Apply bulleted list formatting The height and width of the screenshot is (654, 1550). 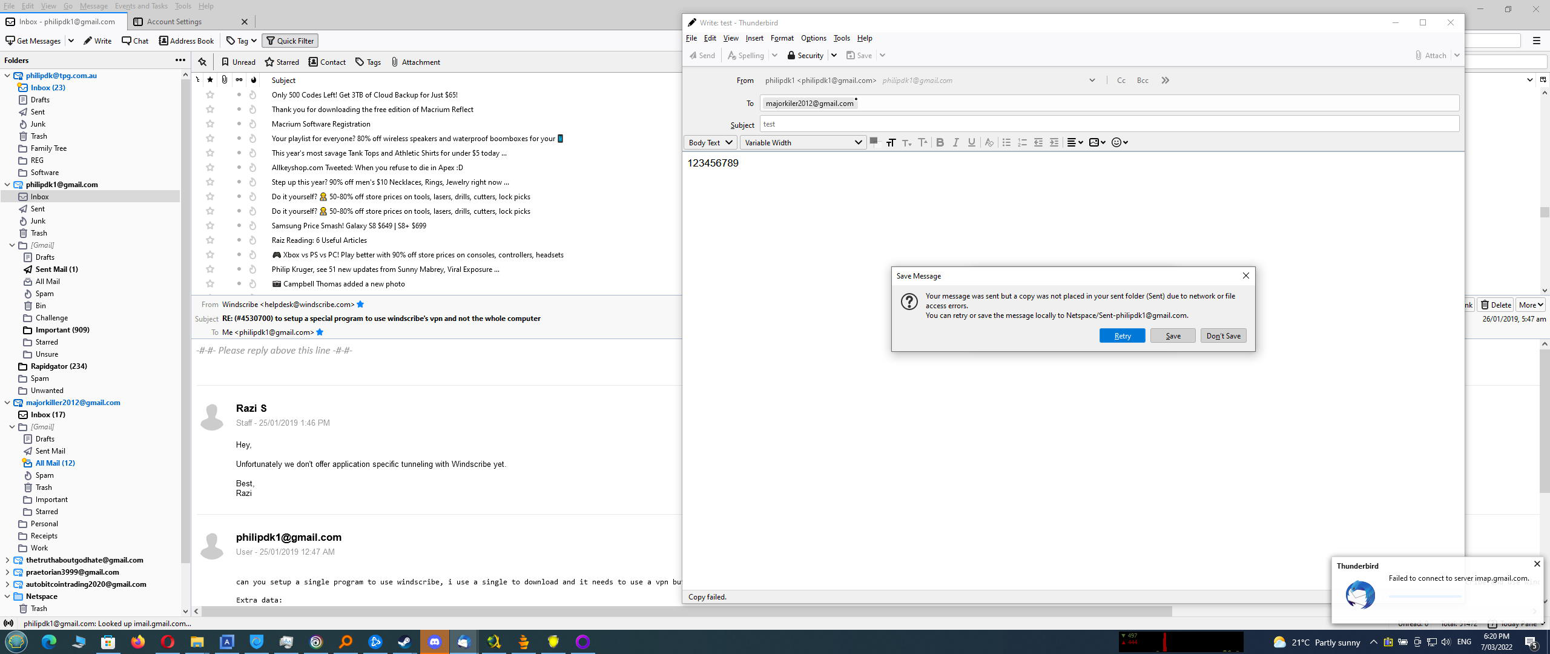point(1006,142)
